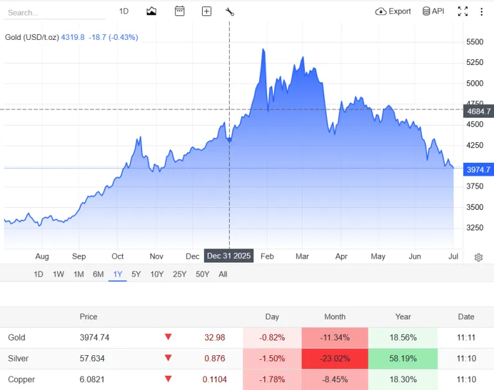The image size is (494, 390).
Task: Click Gold day change -0.82% cell
Action: click(272, 338)
